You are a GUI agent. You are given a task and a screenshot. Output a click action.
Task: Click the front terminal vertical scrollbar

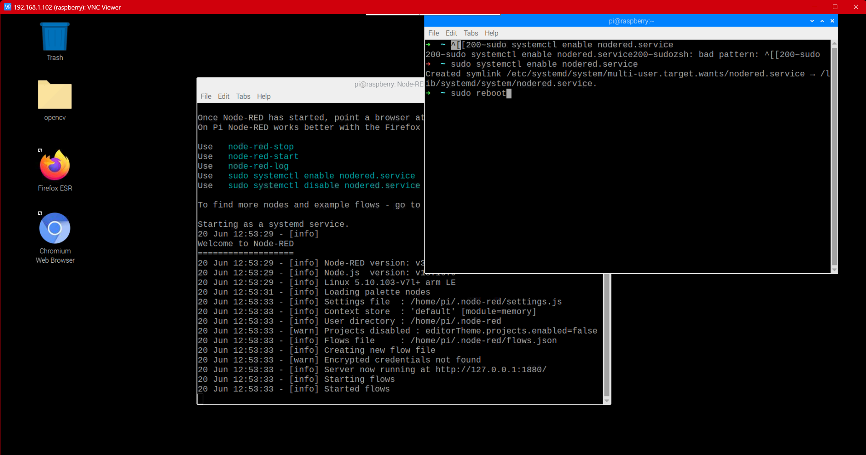[x=834, y=155]
